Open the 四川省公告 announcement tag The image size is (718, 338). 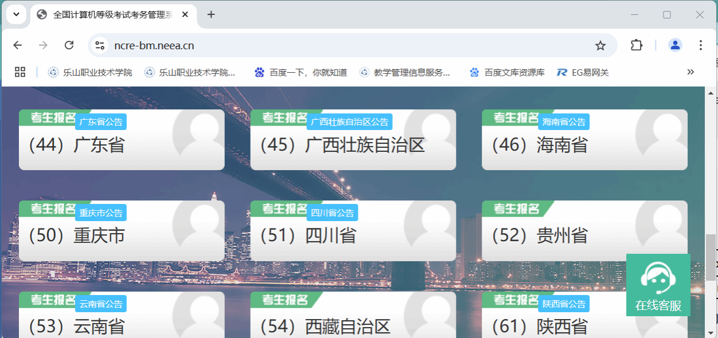[332, 213]
